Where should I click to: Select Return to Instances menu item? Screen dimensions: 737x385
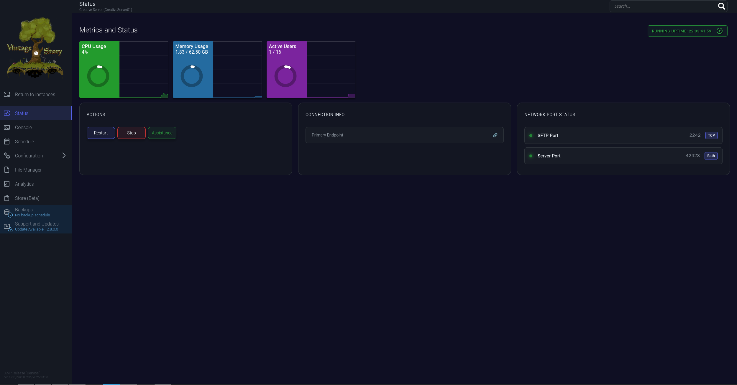(x=36, y=94)
